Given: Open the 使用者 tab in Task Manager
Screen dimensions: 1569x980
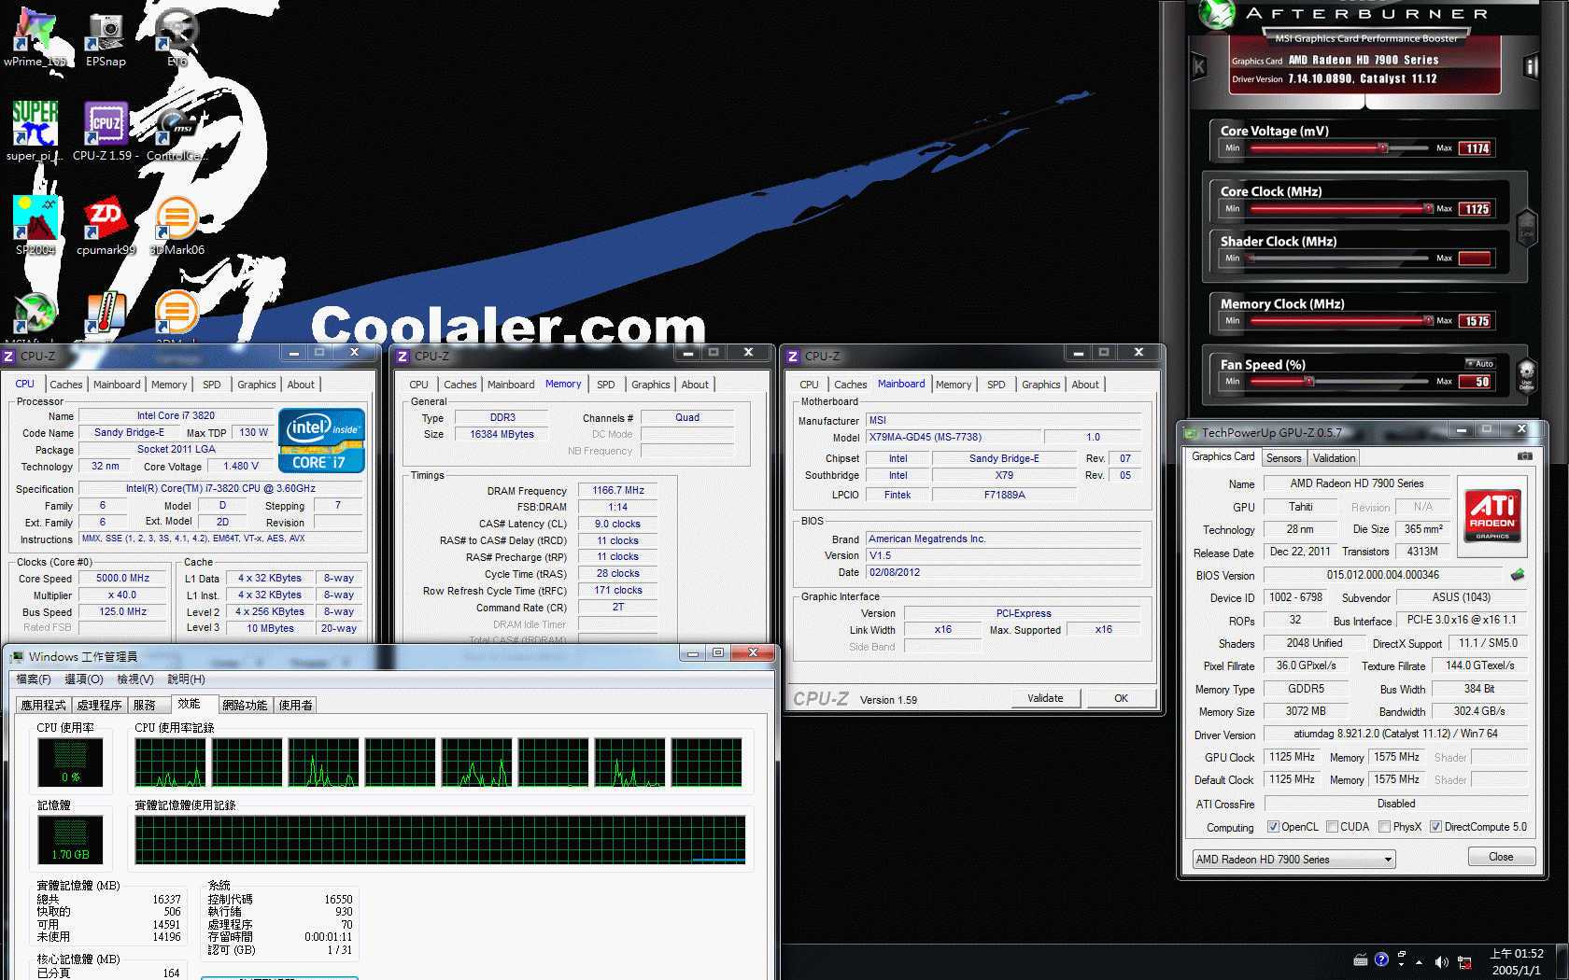Looking at the screenshot, I should pyautogui.click(x=295, y=706).
